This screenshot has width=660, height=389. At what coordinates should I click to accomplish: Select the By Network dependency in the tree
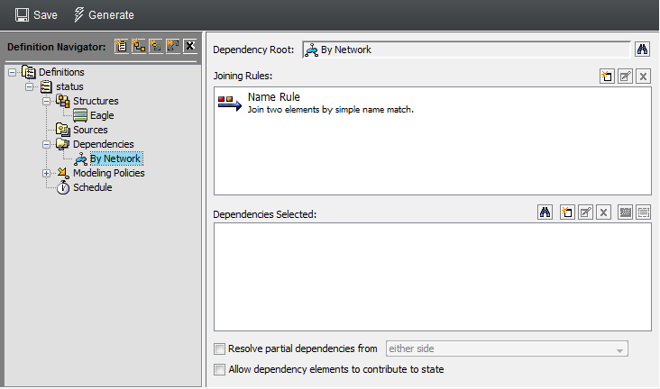pos(116,158)
